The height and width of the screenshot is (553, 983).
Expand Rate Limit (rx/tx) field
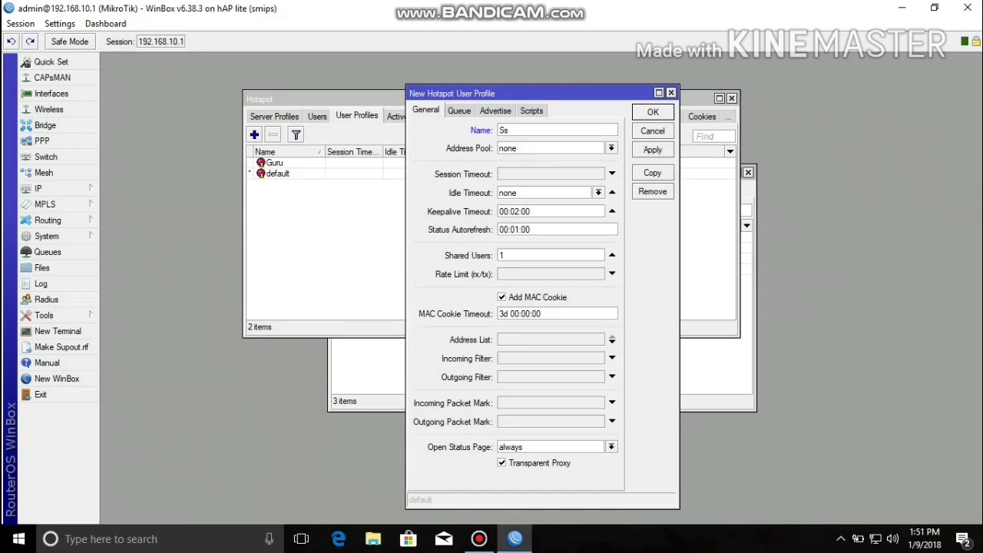612,274
